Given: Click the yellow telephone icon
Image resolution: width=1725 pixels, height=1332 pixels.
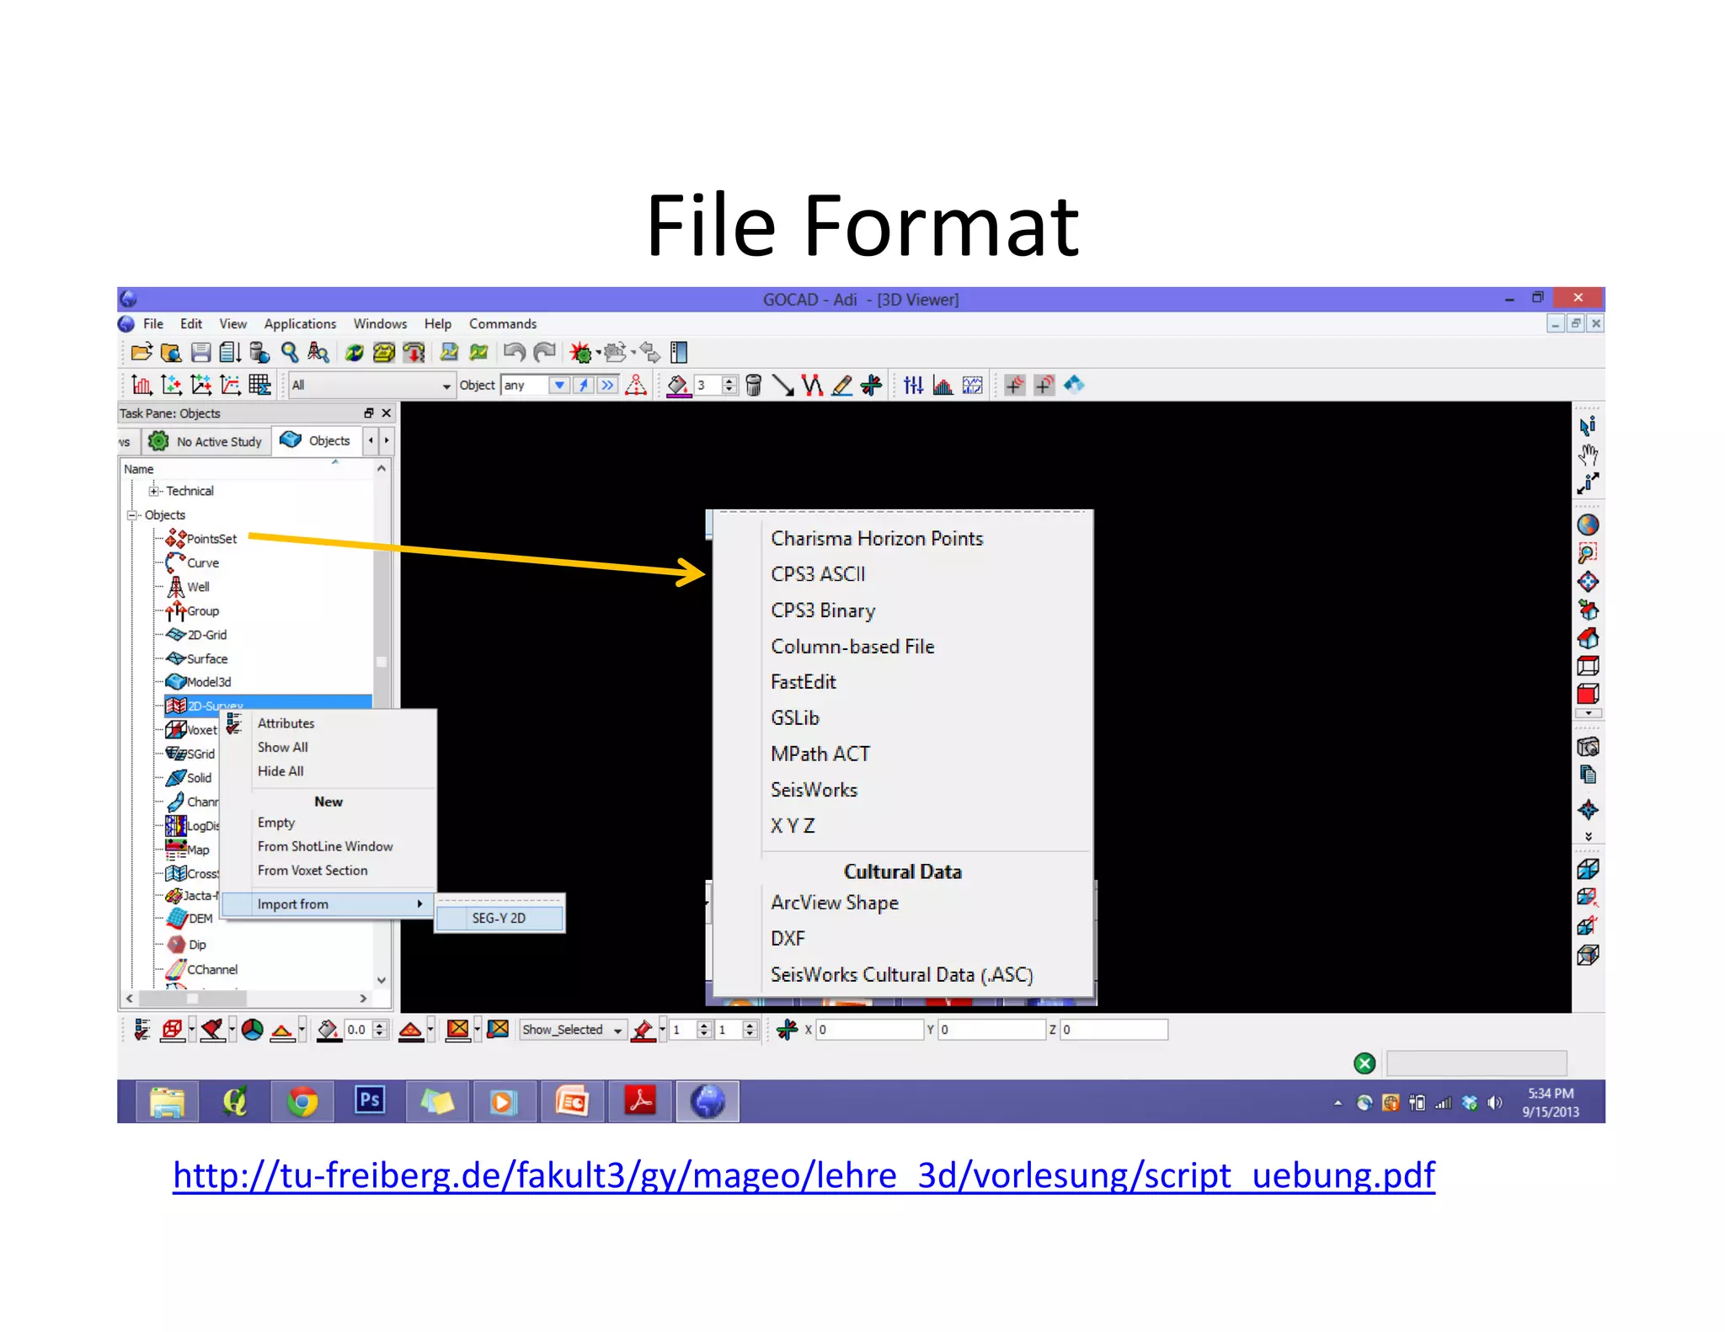Looking at the screenshot, I should 383,352.
